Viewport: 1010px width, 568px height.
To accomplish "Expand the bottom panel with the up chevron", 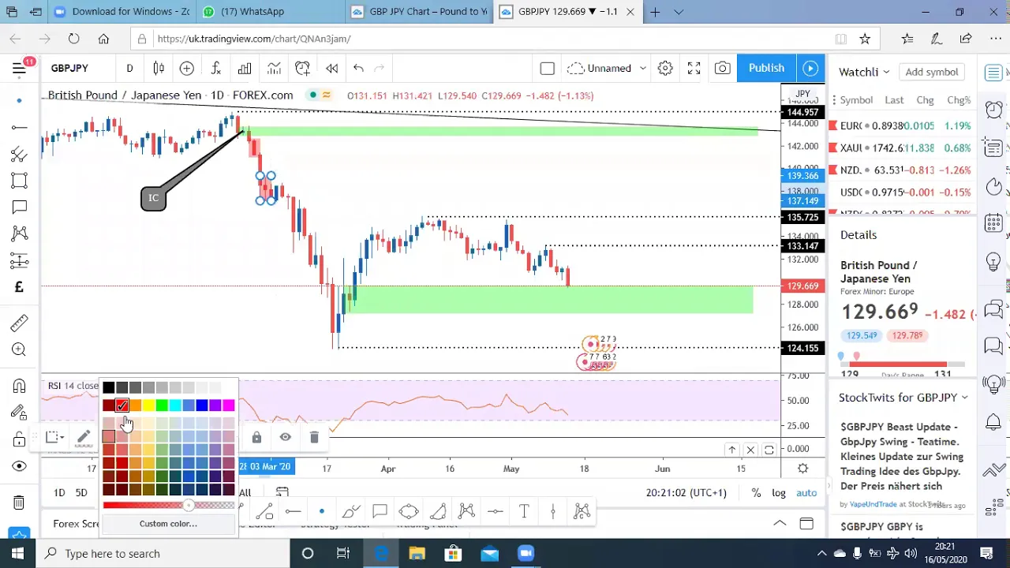I will tap(779, 524).
